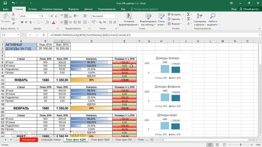
Task: Switch to the Вставка ribbon tab
Action: (32, 9)
